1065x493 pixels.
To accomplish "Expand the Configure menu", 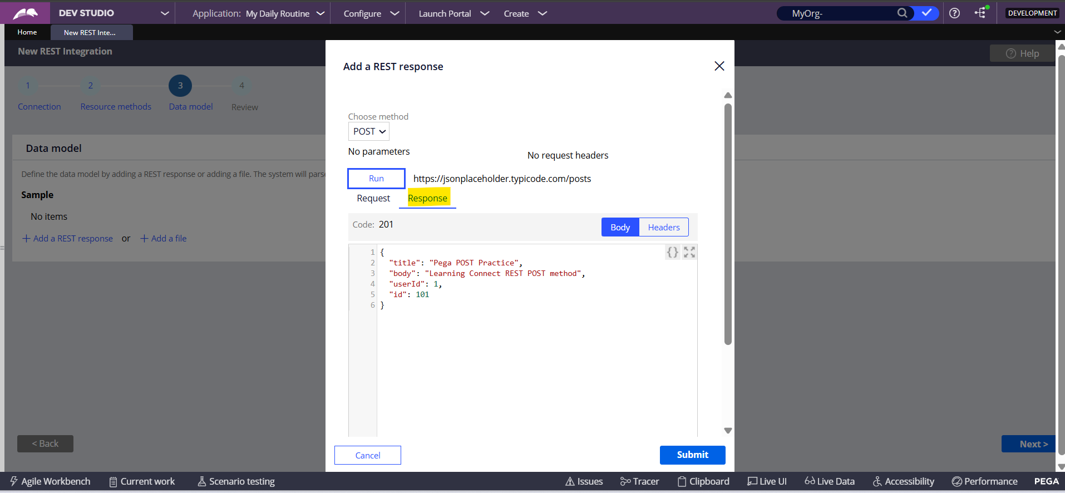I will point(371,13).
